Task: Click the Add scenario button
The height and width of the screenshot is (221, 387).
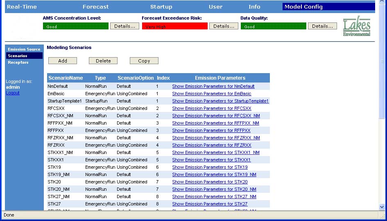Action: click(x=63, y=61)
